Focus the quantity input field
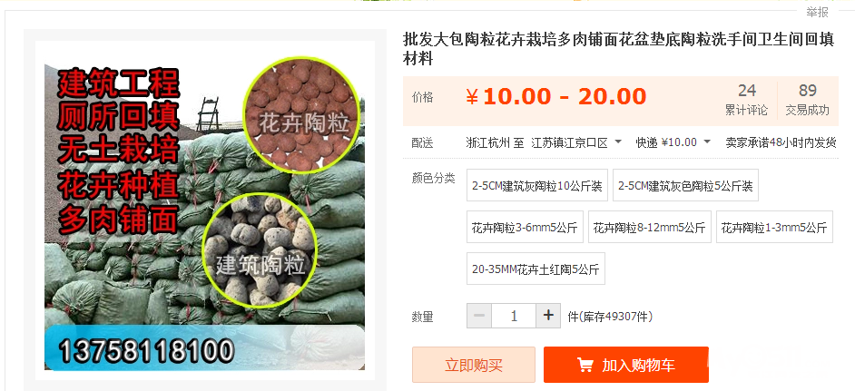This screenshot has height=391, width=855. (x=514, y=316)
